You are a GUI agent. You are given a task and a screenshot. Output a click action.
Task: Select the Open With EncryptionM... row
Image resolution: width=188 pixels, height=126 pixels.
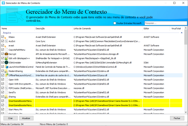tap(92, 84)
